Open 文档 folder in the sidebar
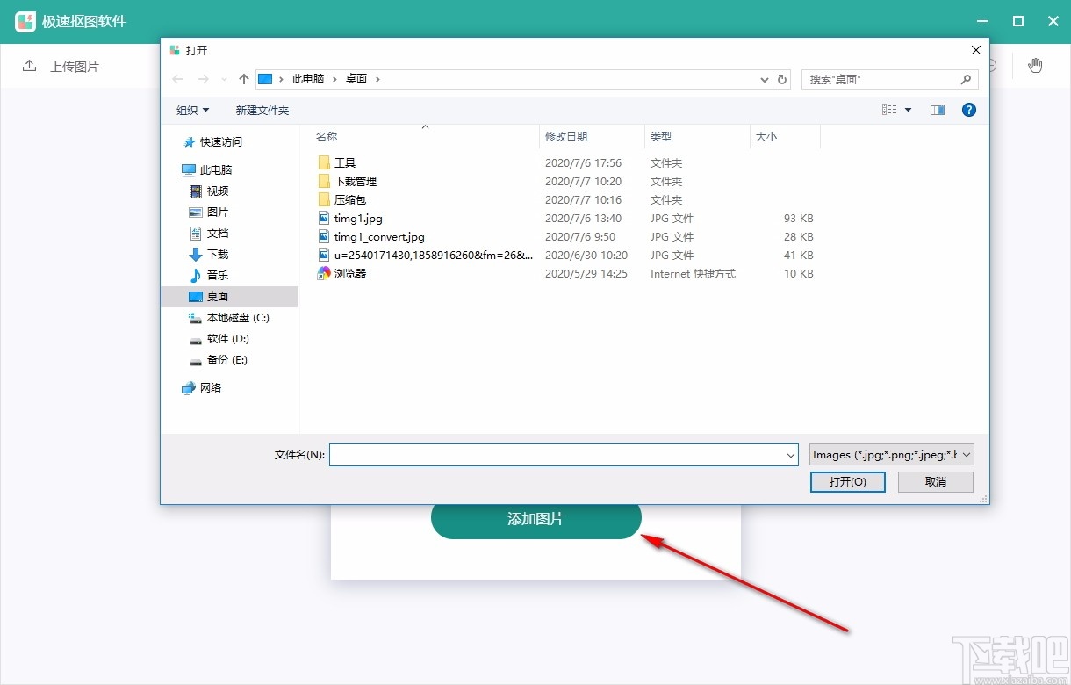 209,233
